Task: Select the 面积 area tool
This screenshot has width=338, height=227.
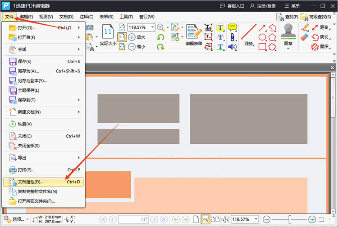Action: tap(321, 47)
